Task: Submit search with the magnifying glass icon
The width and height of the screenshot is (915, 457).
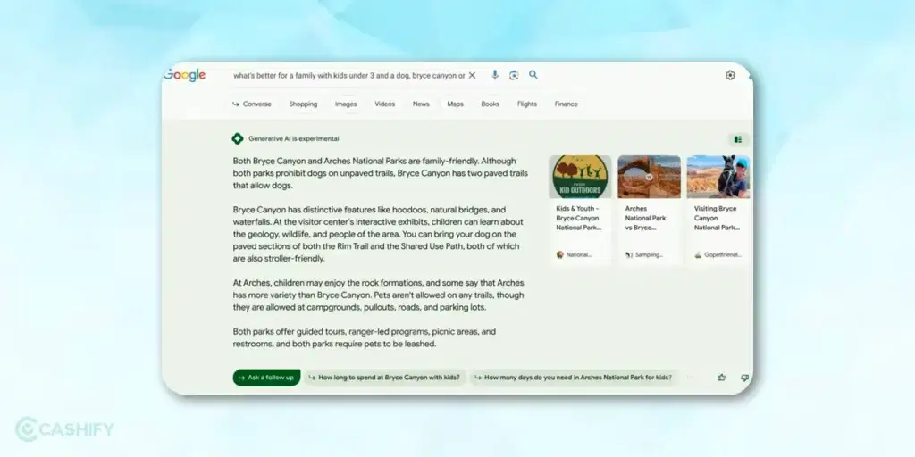Action: coord(533,75)
